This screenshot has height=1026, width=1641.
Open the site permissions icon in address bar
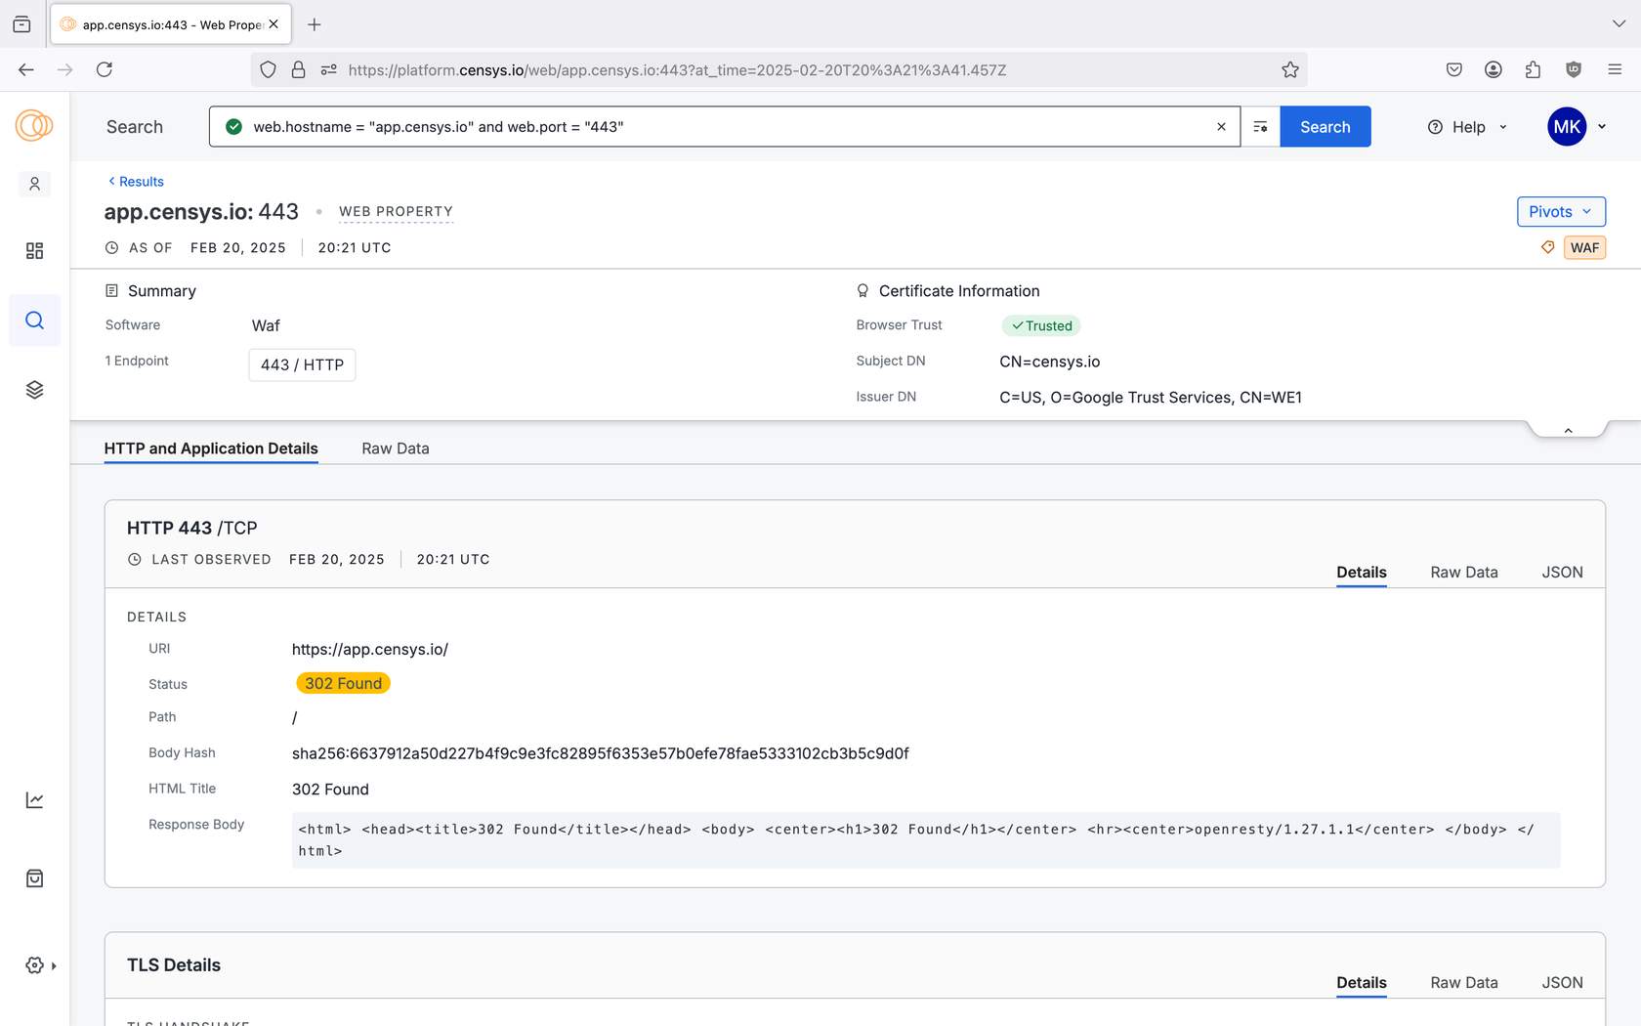[329, 69]
